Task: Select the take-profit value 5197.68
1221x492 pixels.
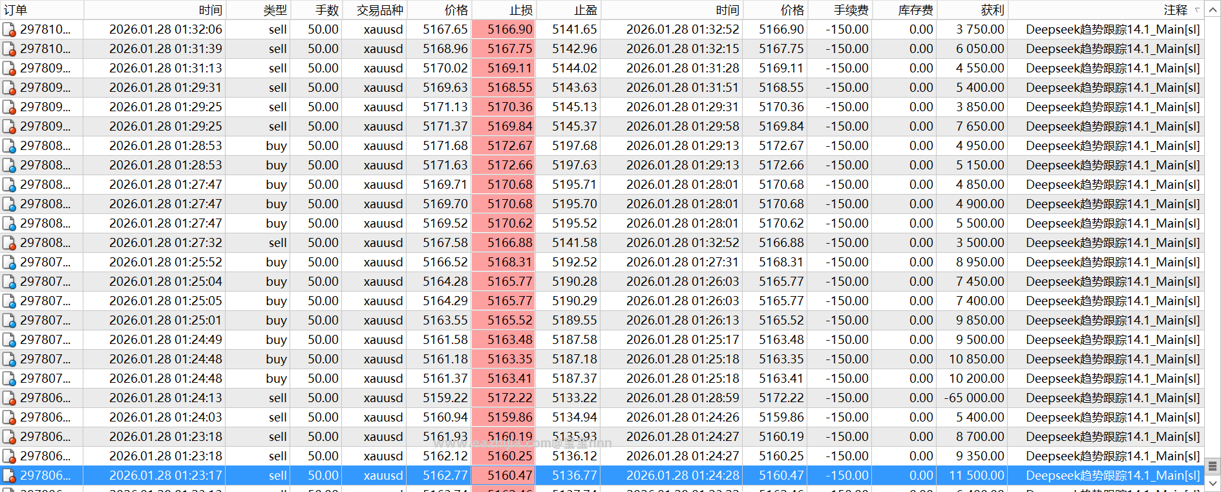Action: 575,146
